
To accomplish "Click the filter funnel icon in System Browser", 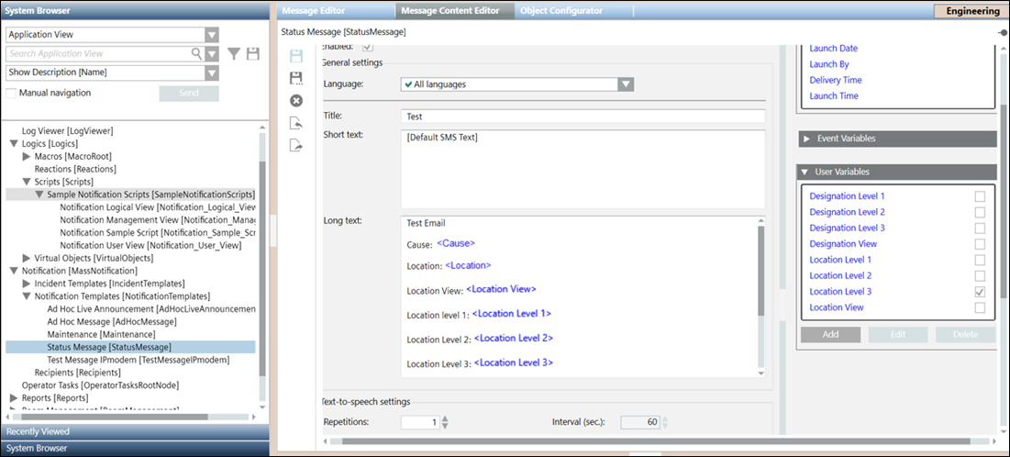I will pyautogui.click(x=234, y=54).
